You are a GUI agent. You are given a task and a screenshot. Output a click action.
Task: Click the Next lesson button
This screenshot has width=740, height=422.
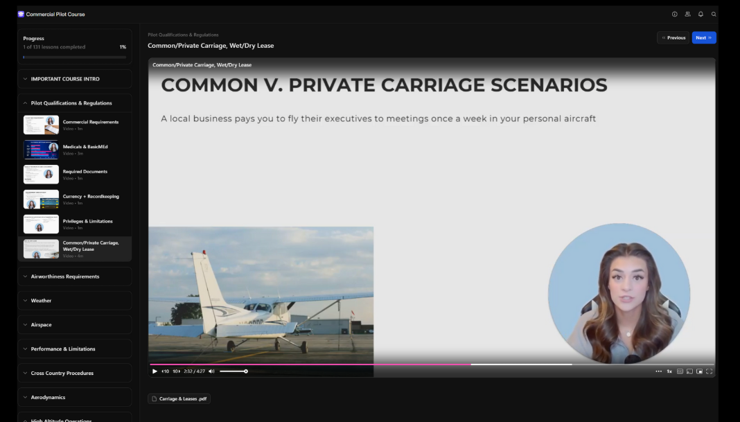pyautogui.click(x=703, y=37)
